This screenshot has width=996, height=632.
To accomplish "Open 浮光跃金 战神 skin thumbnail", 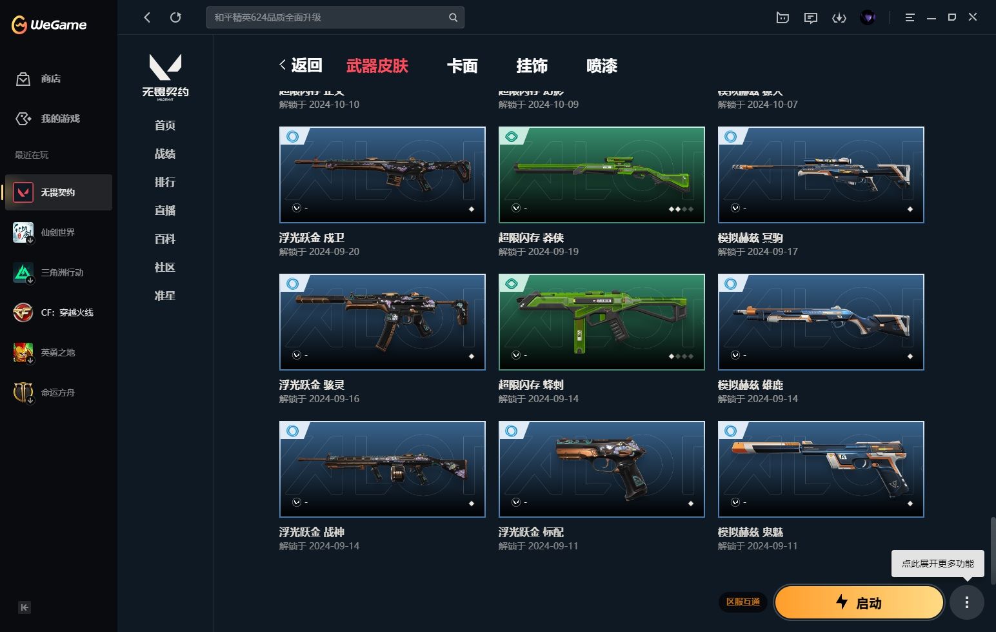I will pyautogui.click(x=383, y=469).
